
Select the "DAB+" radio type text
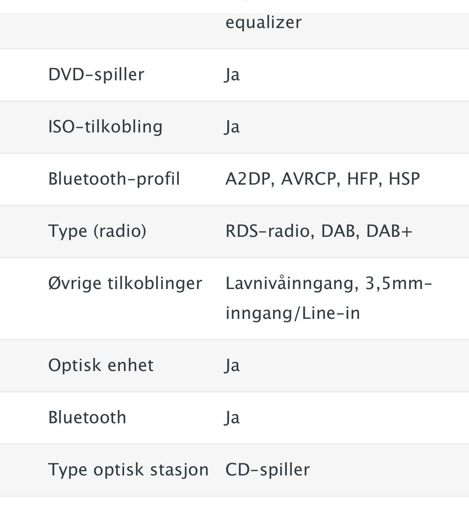click(389, 231)
